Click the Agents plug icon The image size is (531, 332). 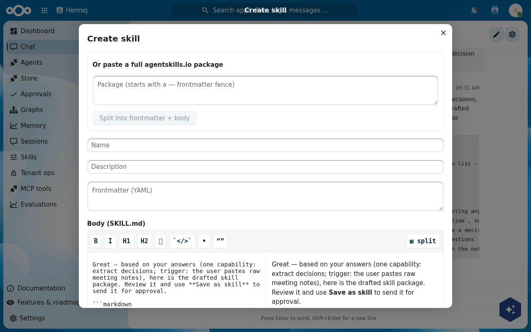(x=14, y=63)
